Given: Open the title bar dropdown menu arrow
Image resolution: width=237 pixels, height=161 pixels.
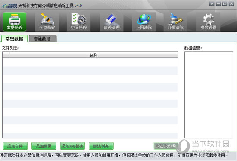Looking at the screenshot, I should [212, 4].
